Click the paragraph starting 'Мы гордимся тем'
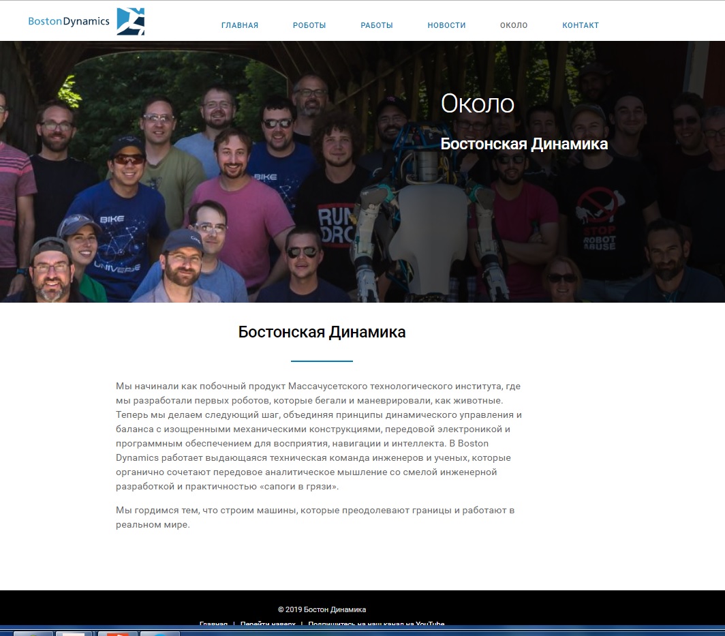 pos(315,517)
